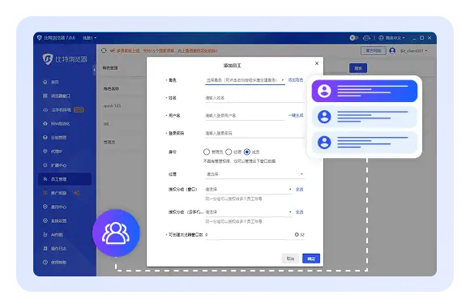Viewport: 470px width, 308px height.
Task: Open the authorized group (窗口) dropdown
Action: (249, 189)
